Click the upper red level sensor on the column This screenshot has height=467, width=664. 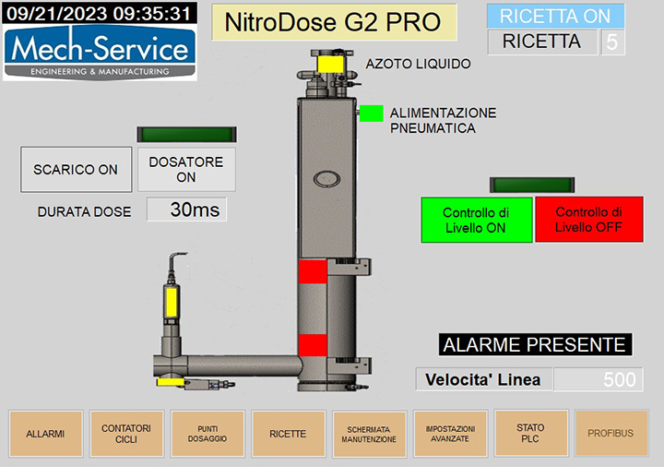coord(312,271)
